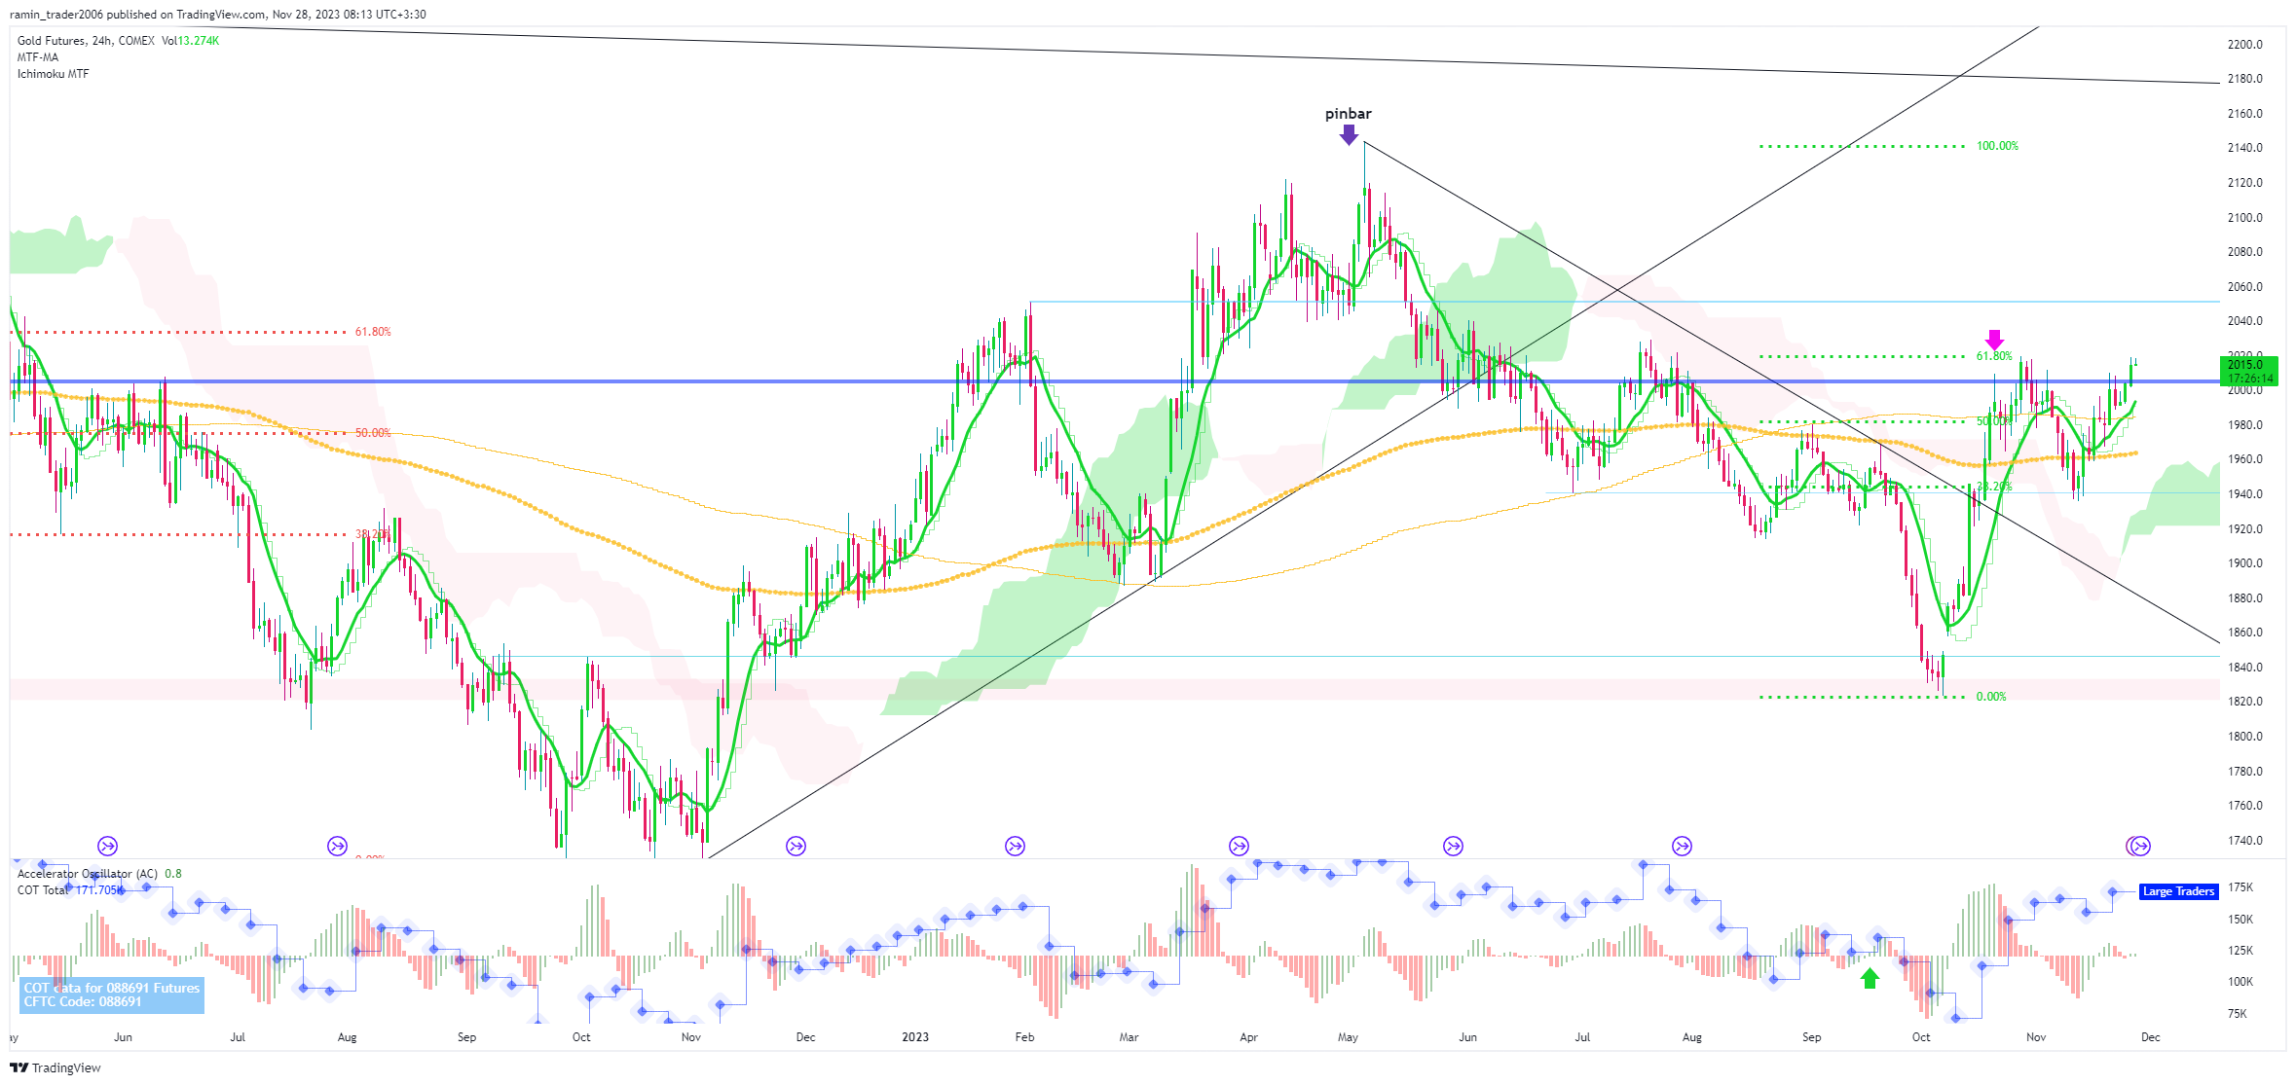Click the green 61.80% Fibonacci label
This screenshot has width=2296, height=1085.
[x=1994, y=356]
